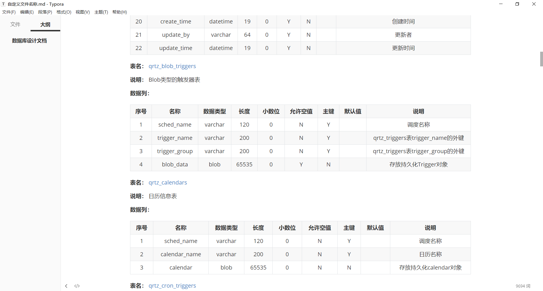Open the 文件(F) menu
This screenshot has height=291, width=543.
tap(9, 12)
